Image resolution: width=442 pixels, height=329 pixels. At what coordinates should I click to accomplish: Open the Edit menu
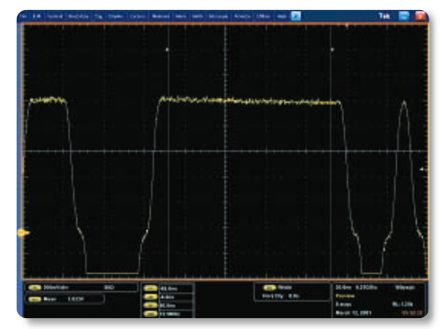click(x=36, y=17)
